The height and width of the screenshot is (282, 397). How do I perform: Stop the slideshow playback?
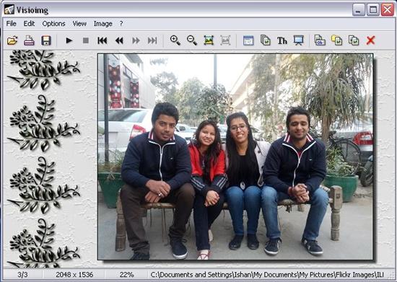86,40
